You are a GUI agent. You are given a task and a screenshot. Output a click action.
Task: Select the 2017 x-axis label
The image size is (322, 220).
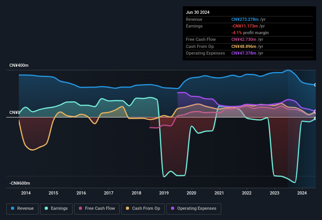109,193
